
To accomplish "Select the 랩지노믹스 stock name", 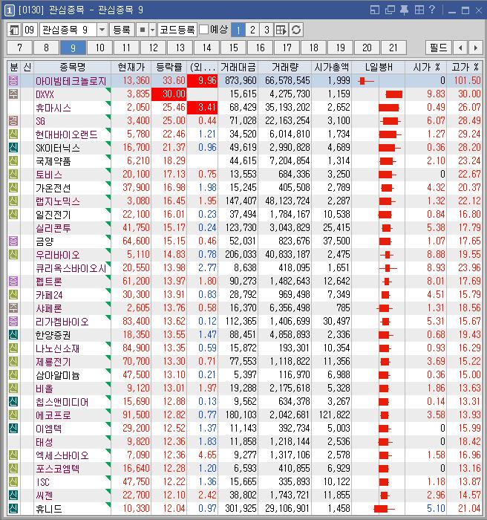I will [x=58, y=201].
